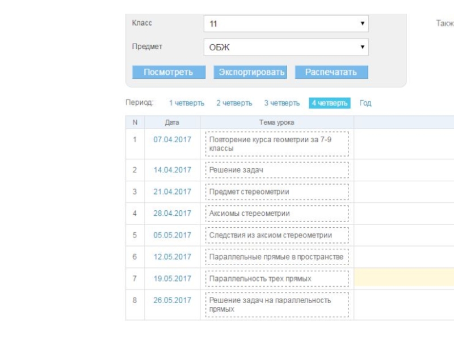Open the 3 четверть period
The width and height of the screenshot is (454, 340).
(281, 103)
